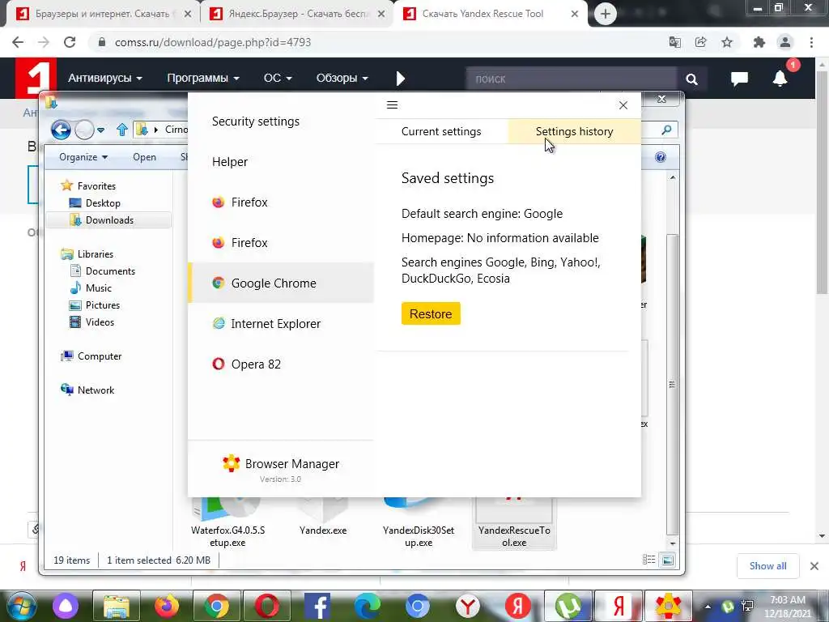Click the Google Translate icon in address bar
Image resolution: width=829 pixels, height=622 pixels.
pos(674,42)
